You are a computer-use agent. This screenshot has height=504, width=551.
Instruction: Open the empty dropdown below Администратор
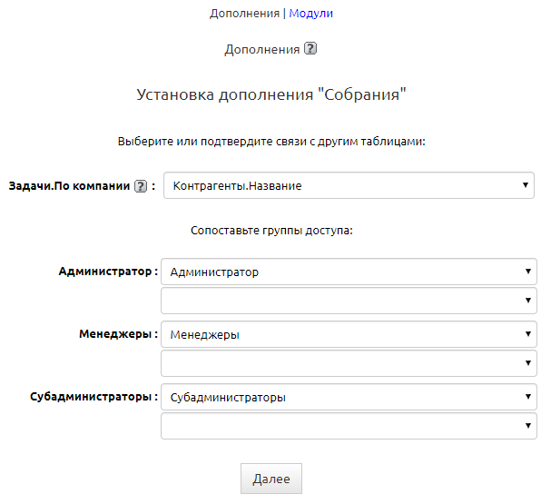[x=349, y=301]
